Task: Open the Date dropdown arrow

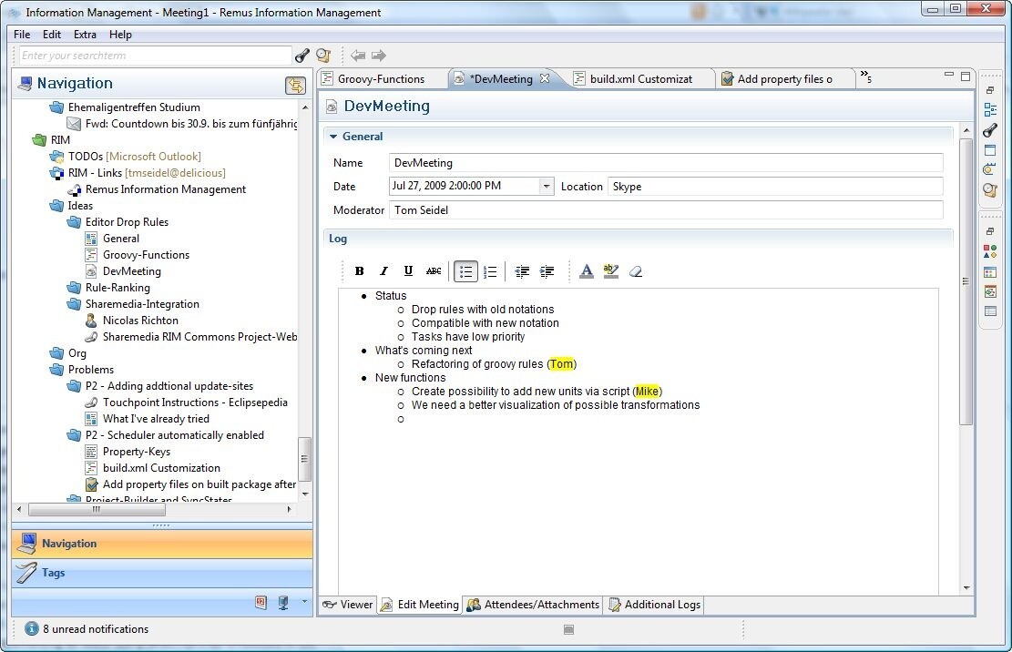Action: pyautogui.click(x=546, y=186)
